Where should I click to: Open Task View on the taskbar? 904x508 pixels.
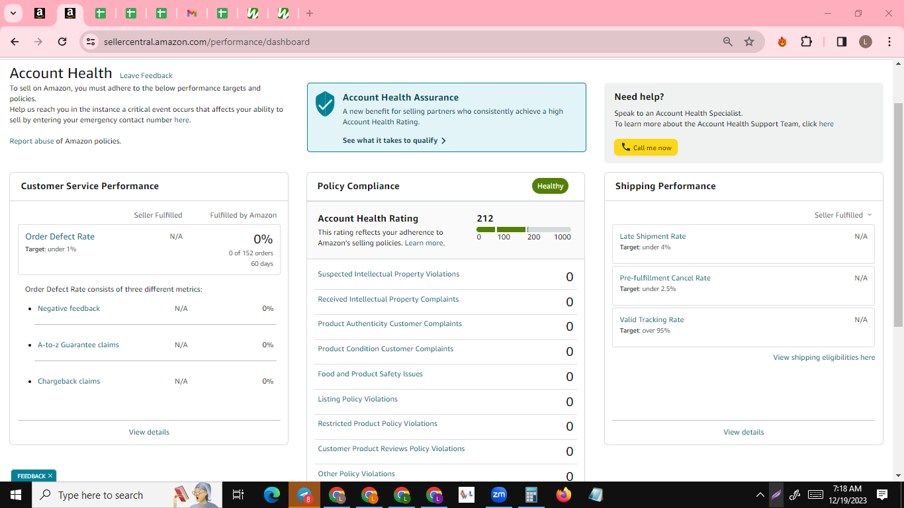pyautogui.click(x=238, y=495)
